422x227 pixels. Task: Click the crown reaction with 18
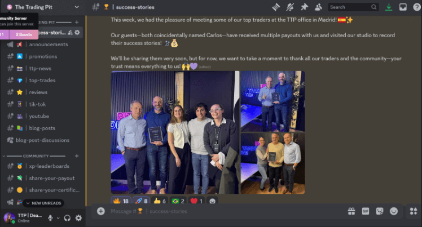[122, 201]
